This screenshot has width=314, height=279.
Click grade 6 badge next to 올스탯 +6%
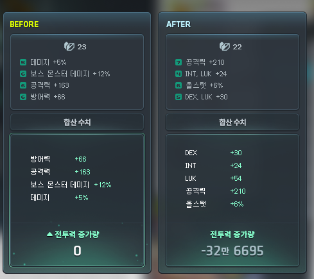(179, 85)
